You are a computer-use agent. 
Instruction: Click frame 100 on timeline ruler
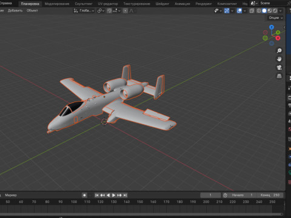tap(74, 202)
